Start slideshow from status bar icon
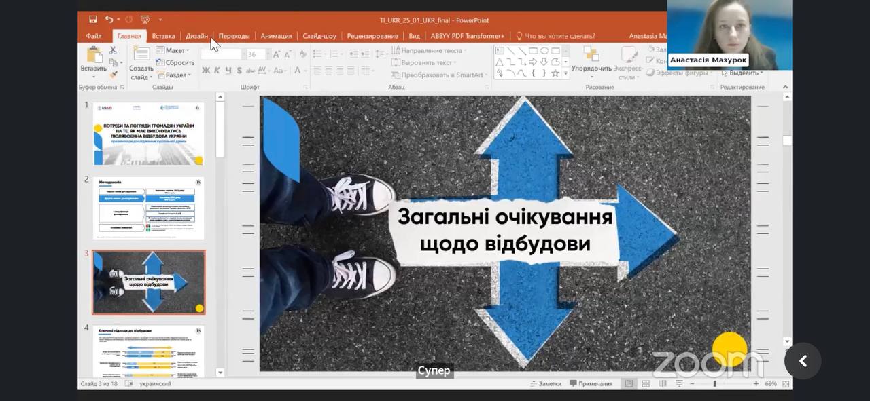This screenshot has height=401, width=870. [x=678, y=383]
